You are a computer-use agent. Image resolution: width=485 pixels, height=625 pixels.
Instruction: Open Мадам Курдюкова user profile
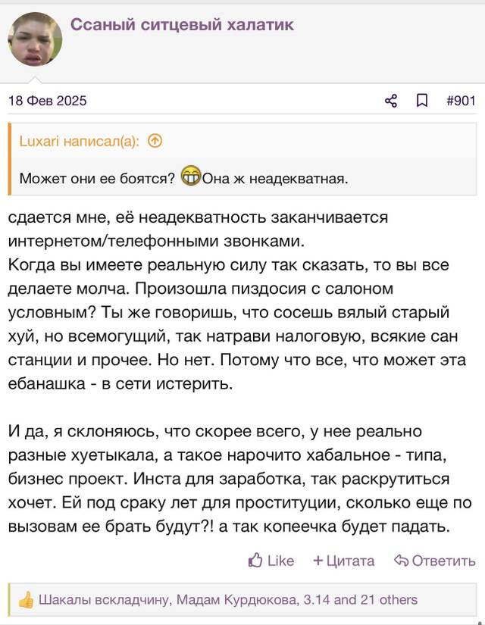pos(238,599)
